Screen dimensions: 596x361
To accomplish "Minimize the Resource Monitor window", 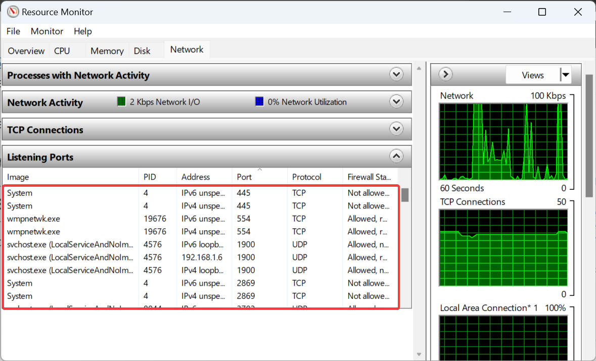I will pyautogui.click(x=507, y=12).
